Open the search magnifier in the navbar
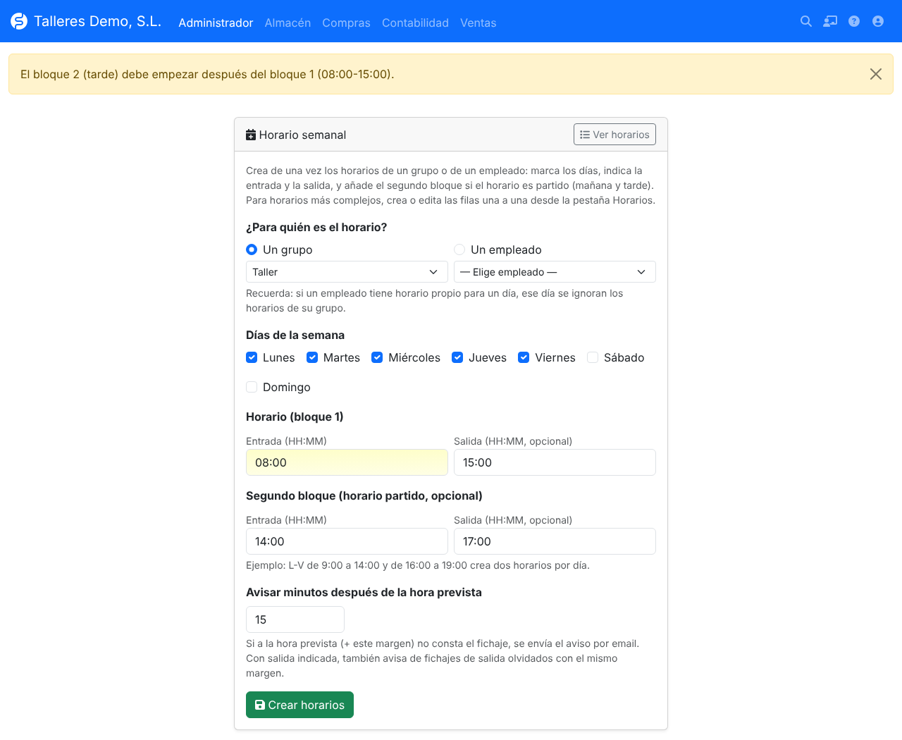Viewport: 902px width, 740px height. coord(806,21)
